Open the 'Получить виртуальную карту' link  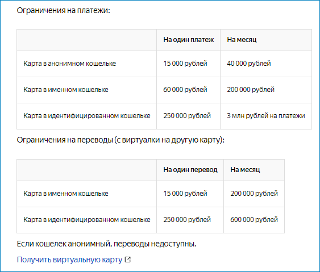69,260
